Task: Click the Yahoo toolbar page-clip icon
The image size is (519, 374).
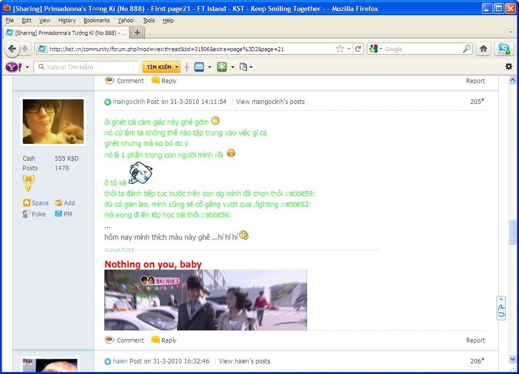Action: [243, 67]
